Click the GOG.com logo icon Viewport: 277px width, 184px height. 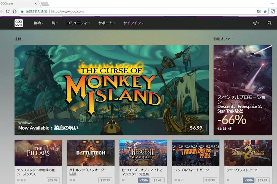[19, 23]
